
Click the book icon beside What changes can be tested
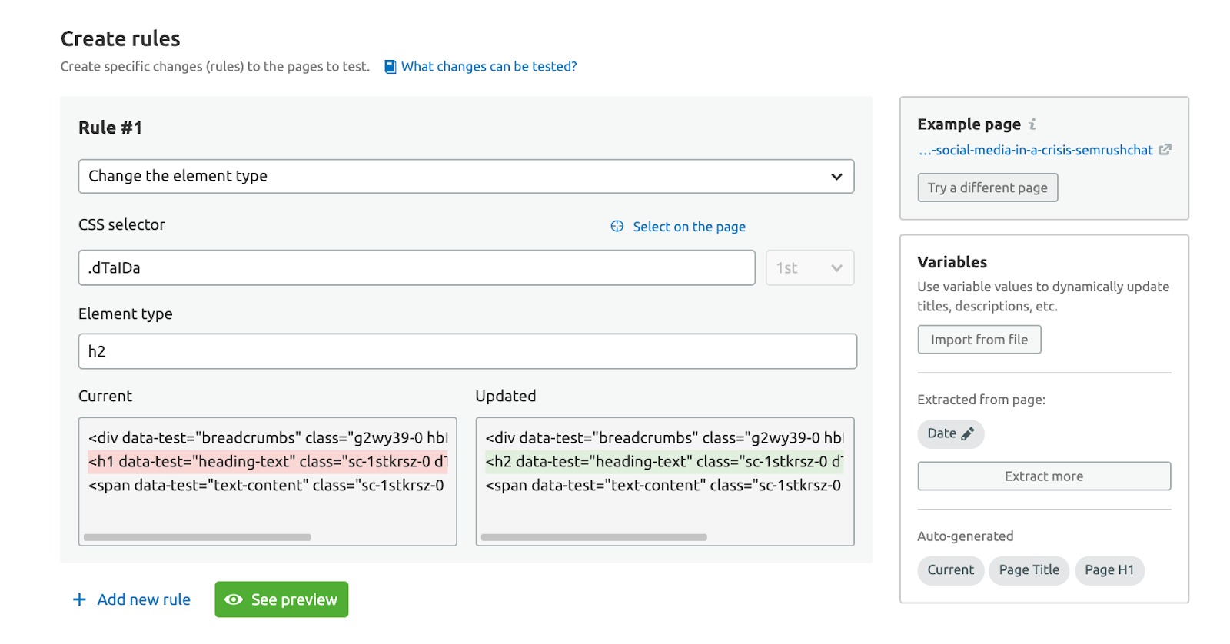[x=390, y=67]
